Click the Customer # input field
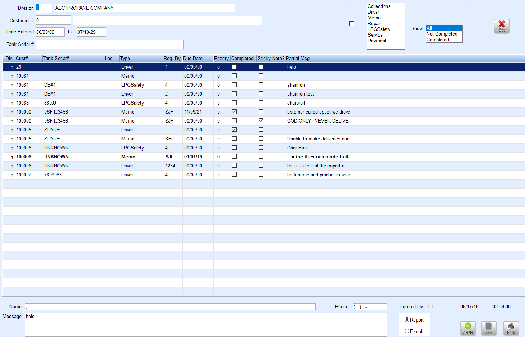Image resolution: width=525 pixels, height=337 pixels. (53, 20)
